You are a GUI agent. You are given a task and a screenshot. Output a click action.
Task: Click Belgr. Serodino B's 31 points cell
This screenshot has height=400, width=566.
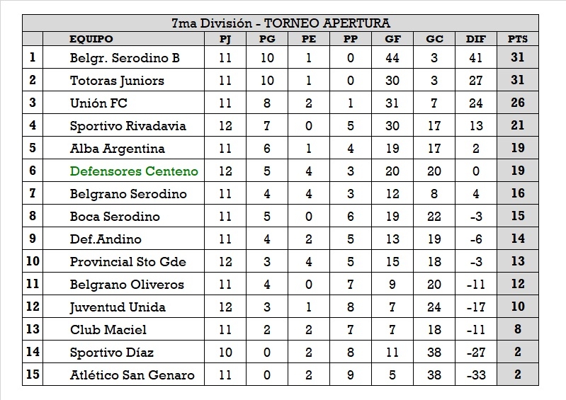(x=518, y=57)
